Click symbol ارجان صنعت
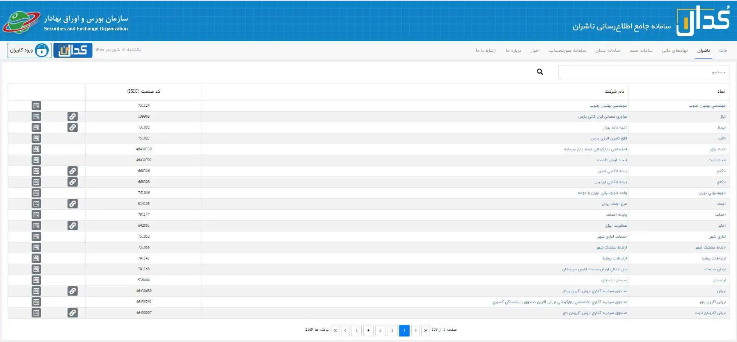 click(715, 269)
